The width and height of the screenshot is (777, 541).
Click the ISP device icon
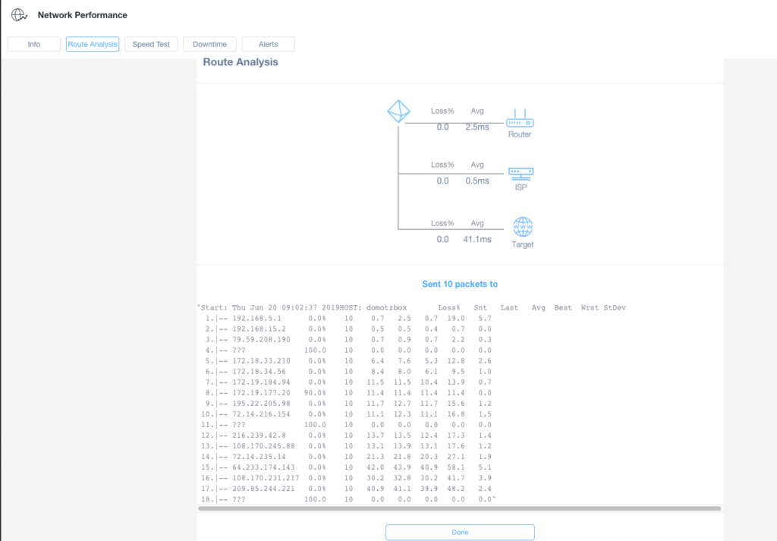519,173
